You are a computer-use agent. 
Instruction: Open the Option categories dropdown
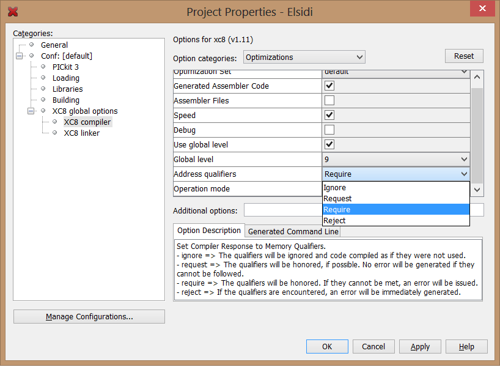click(x=304, y=57)
